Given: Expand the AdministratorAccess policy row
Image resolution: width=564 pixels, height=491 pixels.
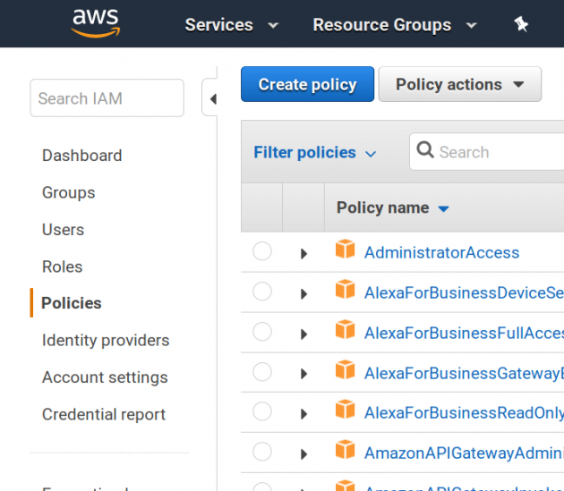Looking at the screenshot, I should 304,254.
